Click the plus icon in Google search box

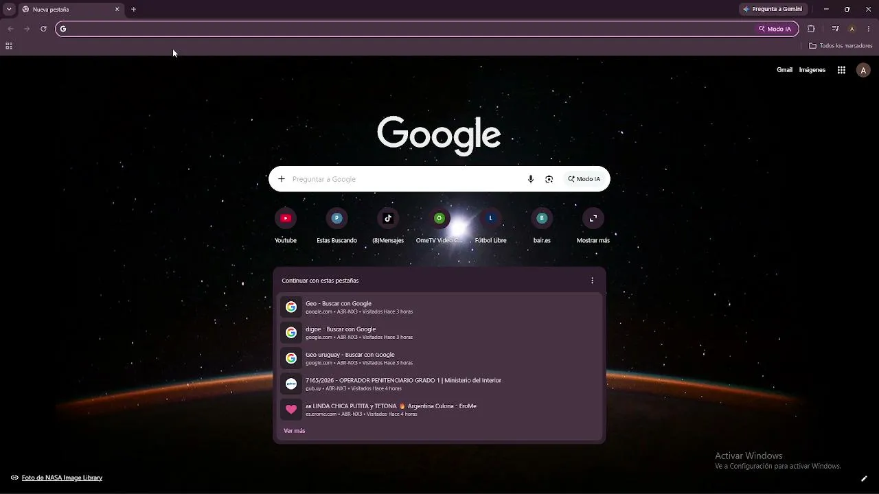pos(282,179)
